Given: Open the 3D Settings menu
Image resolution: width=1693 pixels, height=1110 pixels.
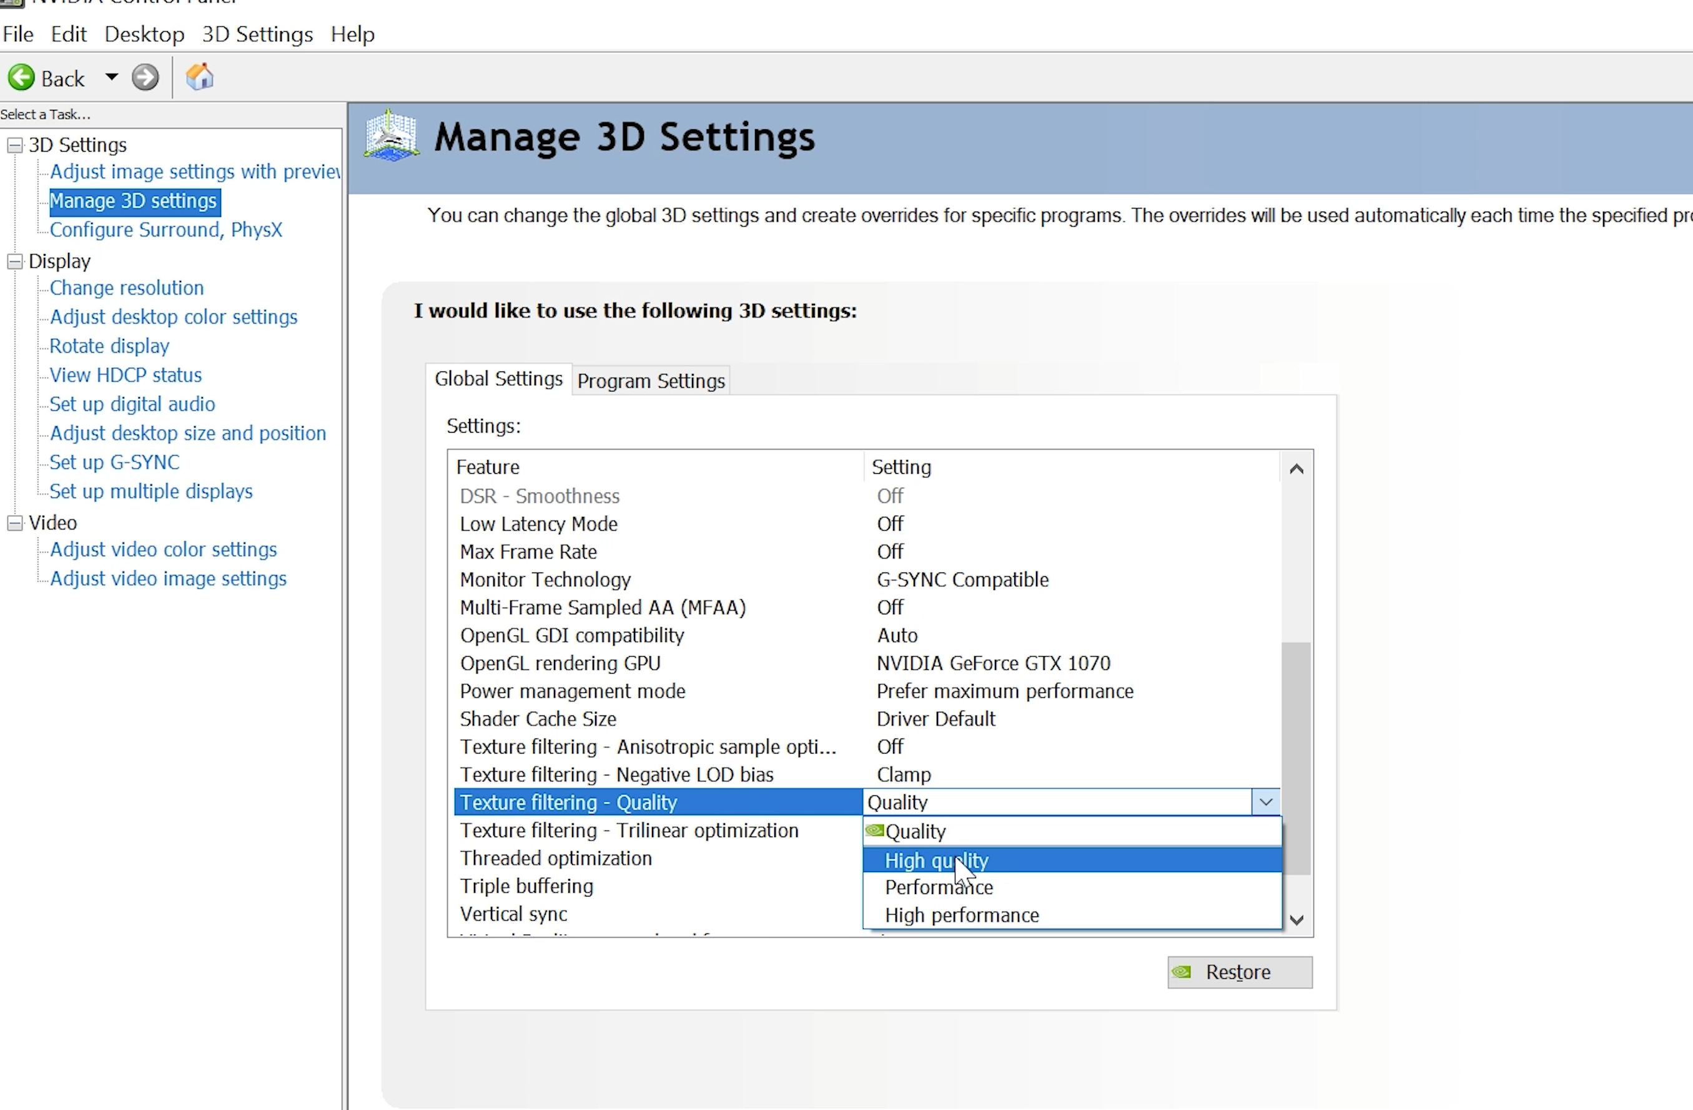Looking at the screenshot, I should (x=257, y=34).
